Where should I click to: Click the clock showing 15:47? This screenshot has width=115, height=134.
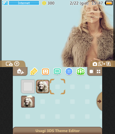(x=97, y=3)
